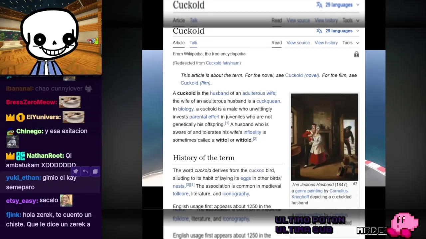Click the eggs link
The width and height of the screenshot is (426, 239).
point(246,178)
